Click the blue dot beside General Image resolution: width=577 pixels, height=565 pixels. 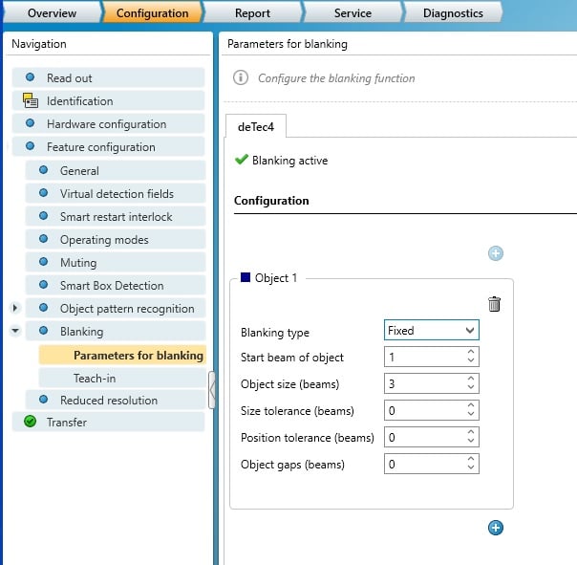(43, 170)
